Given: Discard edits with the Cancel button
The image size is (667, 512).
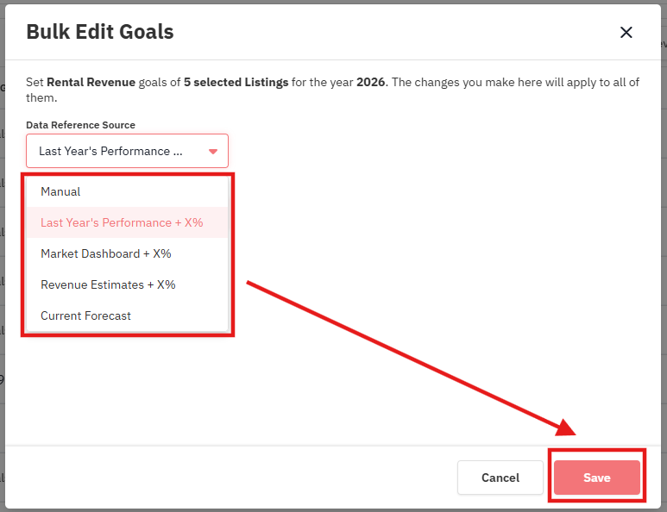Looking at the screenshot, I should tap(500, 478).
